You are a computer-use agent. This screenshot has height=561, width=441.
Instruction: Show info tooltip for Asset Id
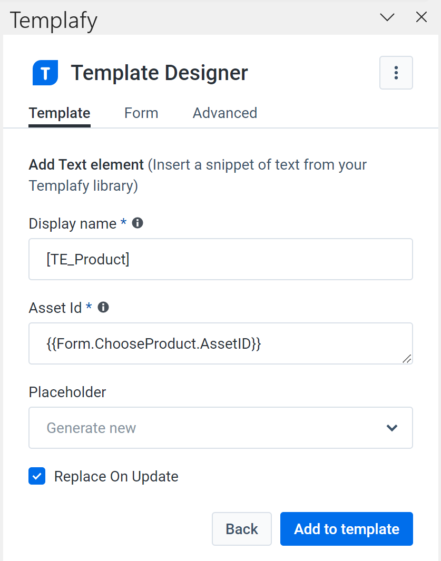pos(103,307)
